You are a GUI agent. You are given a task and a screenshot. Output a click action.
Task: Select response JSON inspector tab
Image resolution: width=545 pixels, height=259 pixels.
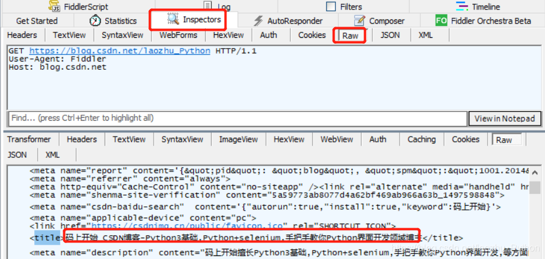pos(17,155)
